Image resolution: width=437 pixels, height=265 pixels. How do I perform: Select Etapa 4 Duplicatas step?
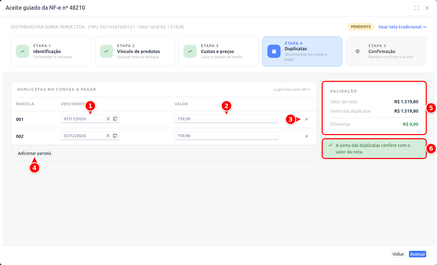[x=302, y=51]
